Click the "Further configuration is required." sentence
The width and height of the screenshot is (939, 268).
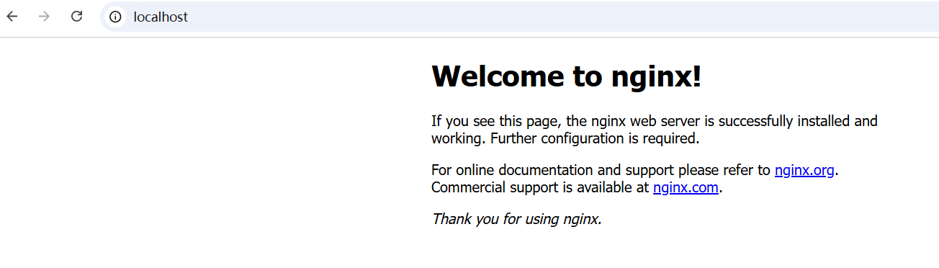click(x=595, y=138)
